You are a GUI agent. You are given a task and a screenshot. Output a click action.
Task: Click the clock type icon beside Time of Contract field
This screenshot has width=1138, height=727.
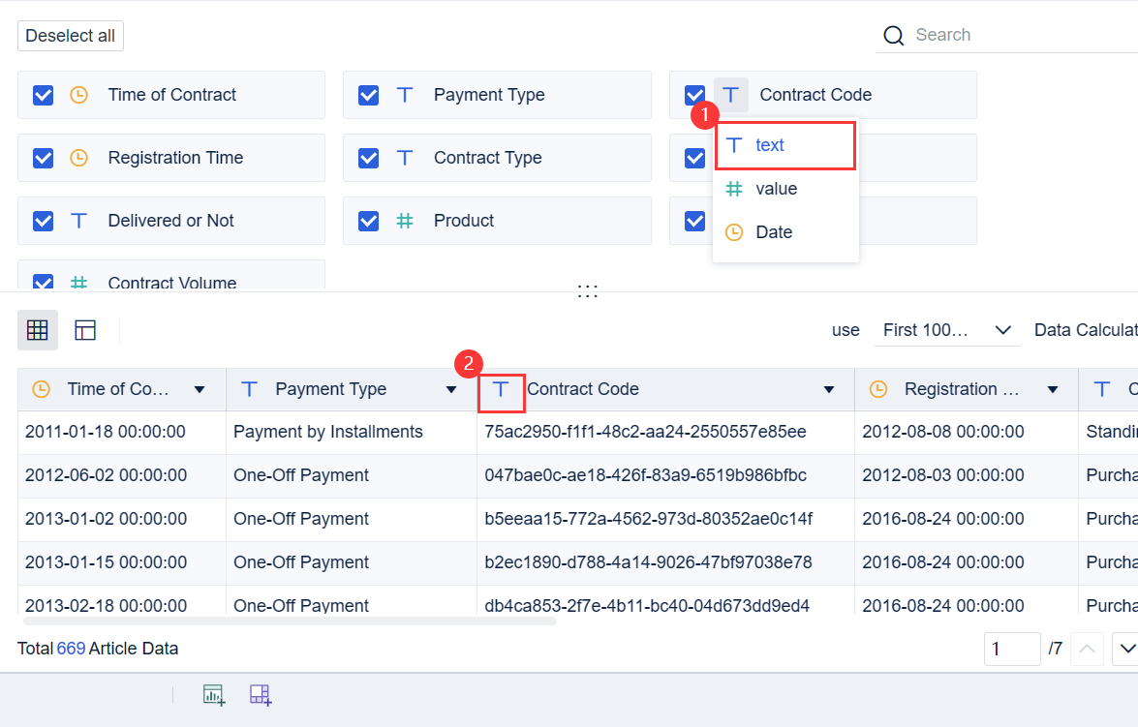pyautogui.click(x=79, y=95)
